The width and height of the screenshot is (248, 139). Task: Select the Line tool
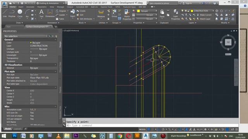click(x=5, y=13)
